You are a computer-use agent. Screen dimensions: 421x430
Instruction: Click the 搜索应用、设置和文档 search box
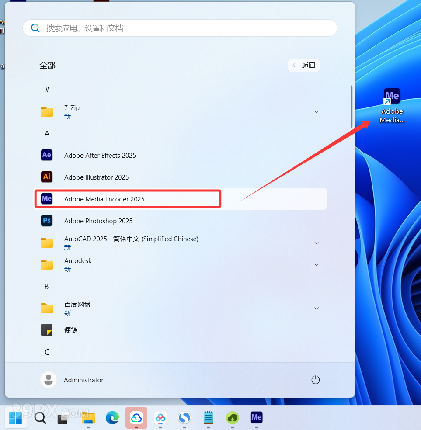pyautogui.click(x=180, y=28)
